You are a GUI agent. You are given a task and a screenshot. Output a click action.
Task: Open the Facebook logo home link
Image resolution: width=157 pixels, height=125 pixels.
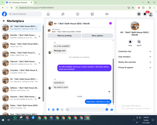(4, 14)
